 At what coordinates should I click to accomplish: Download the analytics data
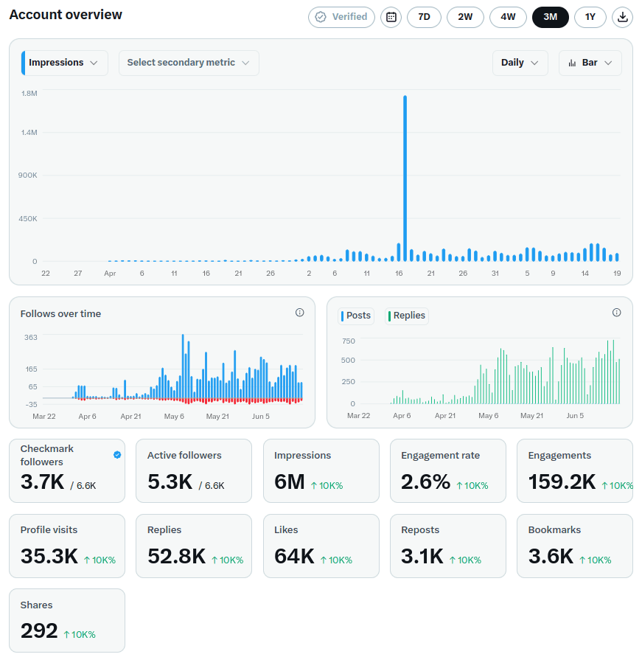[x=622, y=17]
